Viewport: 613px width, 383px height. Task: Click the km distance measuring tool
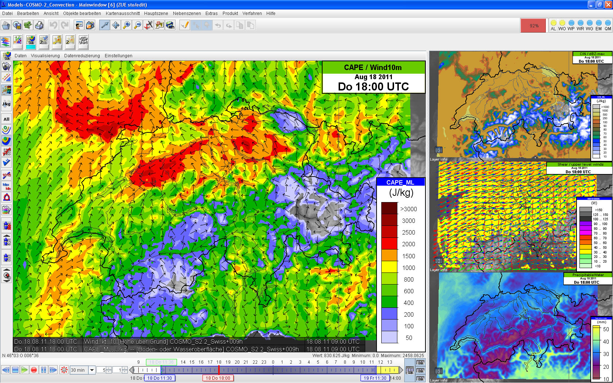170,26
